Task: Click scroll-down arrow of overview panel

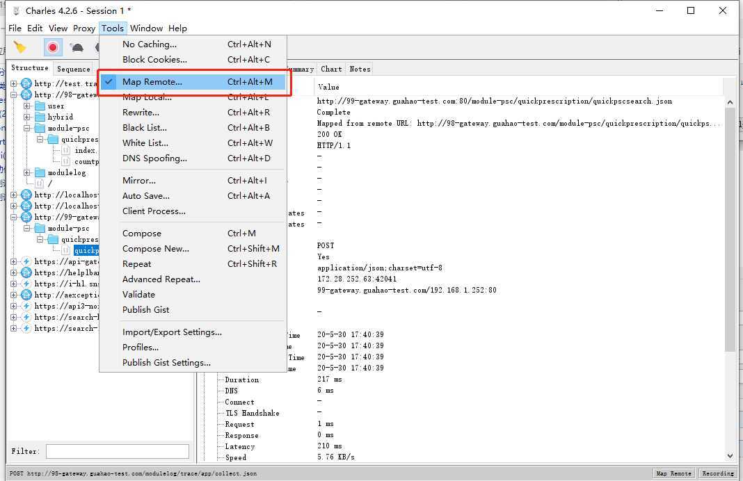Action: (730, 456)
